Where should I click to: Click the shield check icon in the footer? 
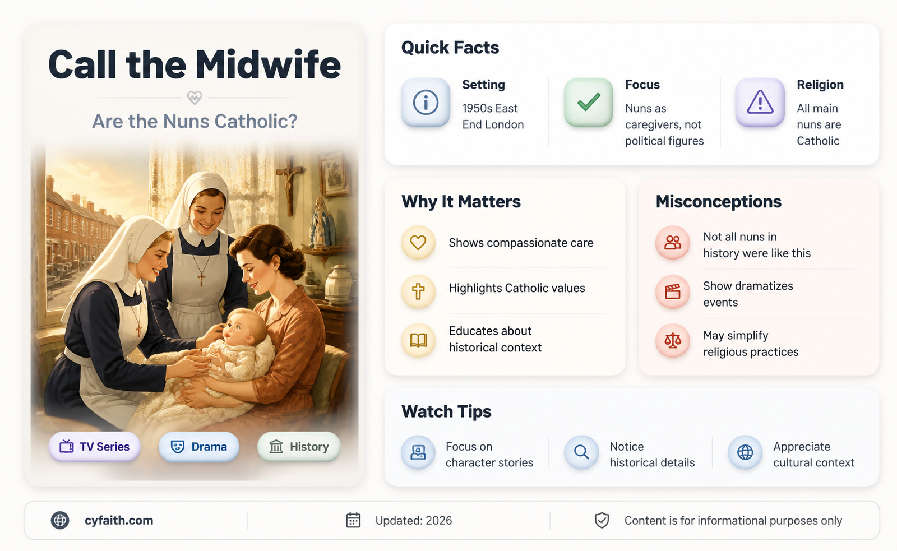[602, 520]
